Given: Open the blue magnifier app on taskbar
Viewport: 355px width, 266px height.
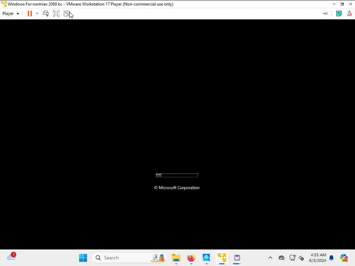Looking at the screenshot, I should [207, 258].
